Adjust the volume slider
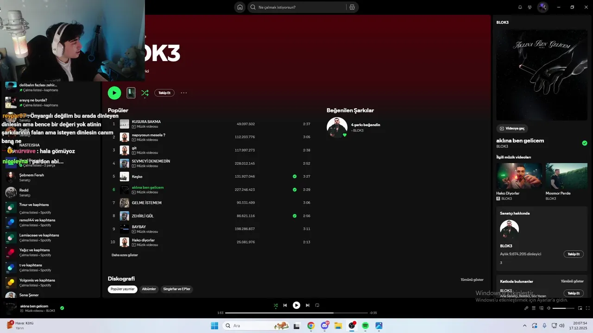Viewport: 593px width, 333px height. (562, 308)
